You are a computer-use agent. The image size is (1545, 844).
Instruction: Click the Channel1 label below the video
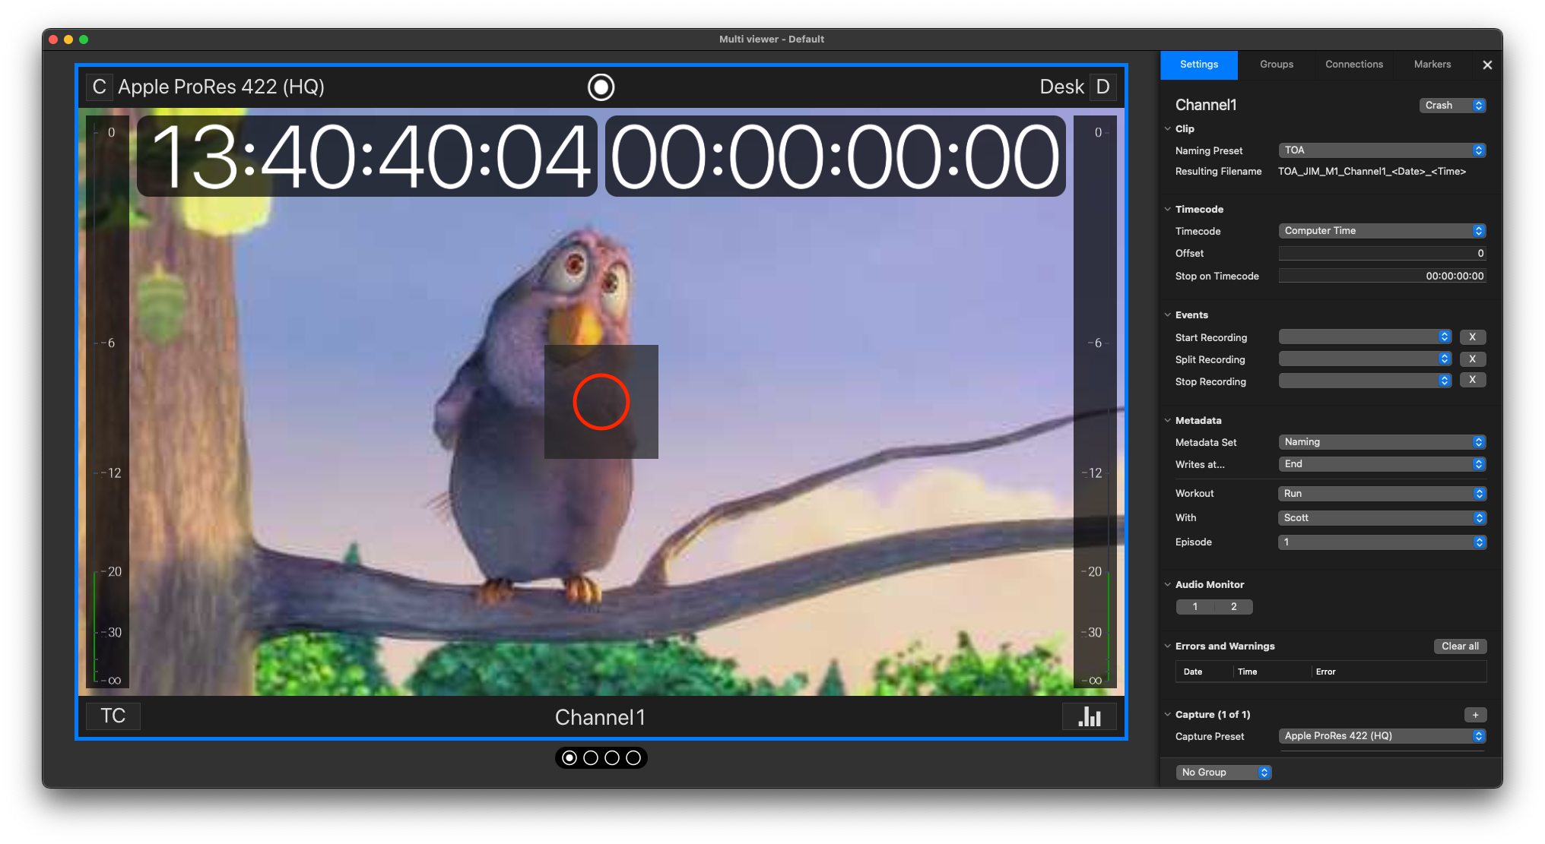click(600, 717)
